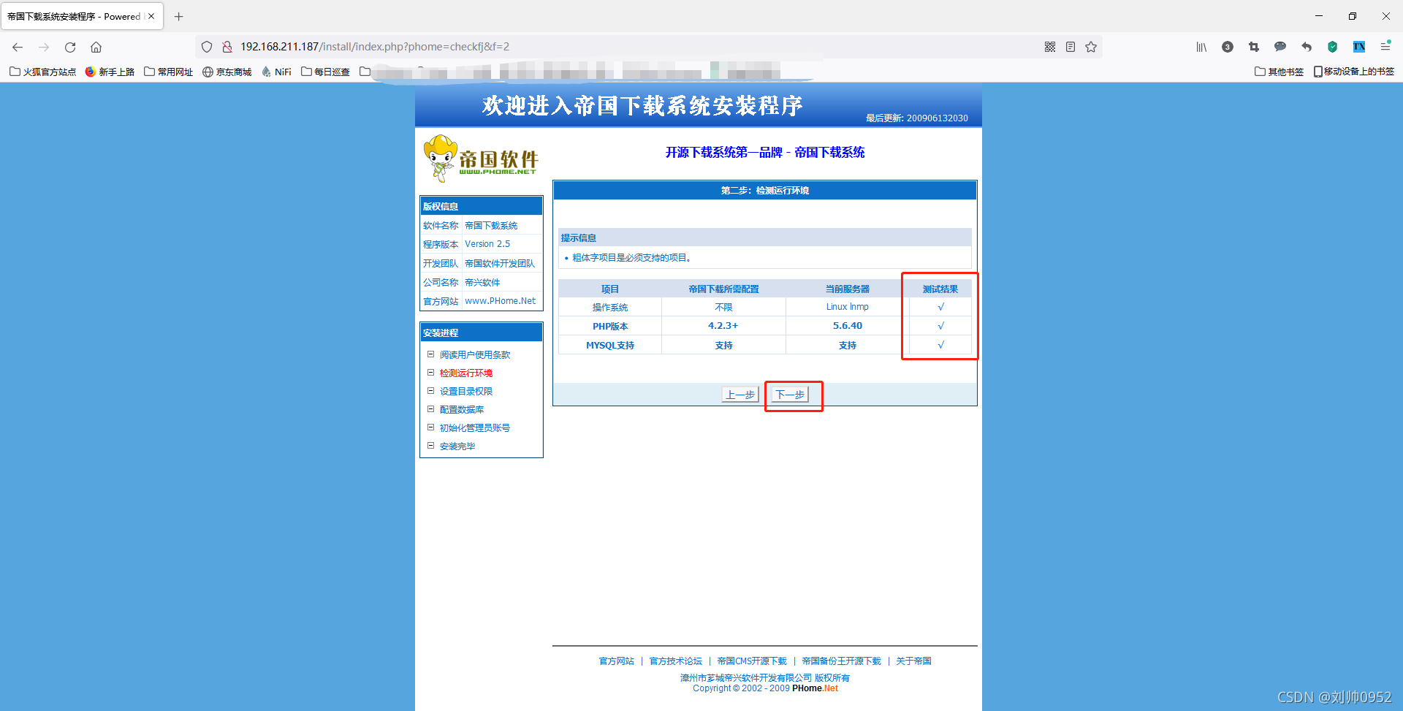This screenshot has width=1403, height=711.
Task: Click the MYSQL支持 row label
Action: point(610,346)
